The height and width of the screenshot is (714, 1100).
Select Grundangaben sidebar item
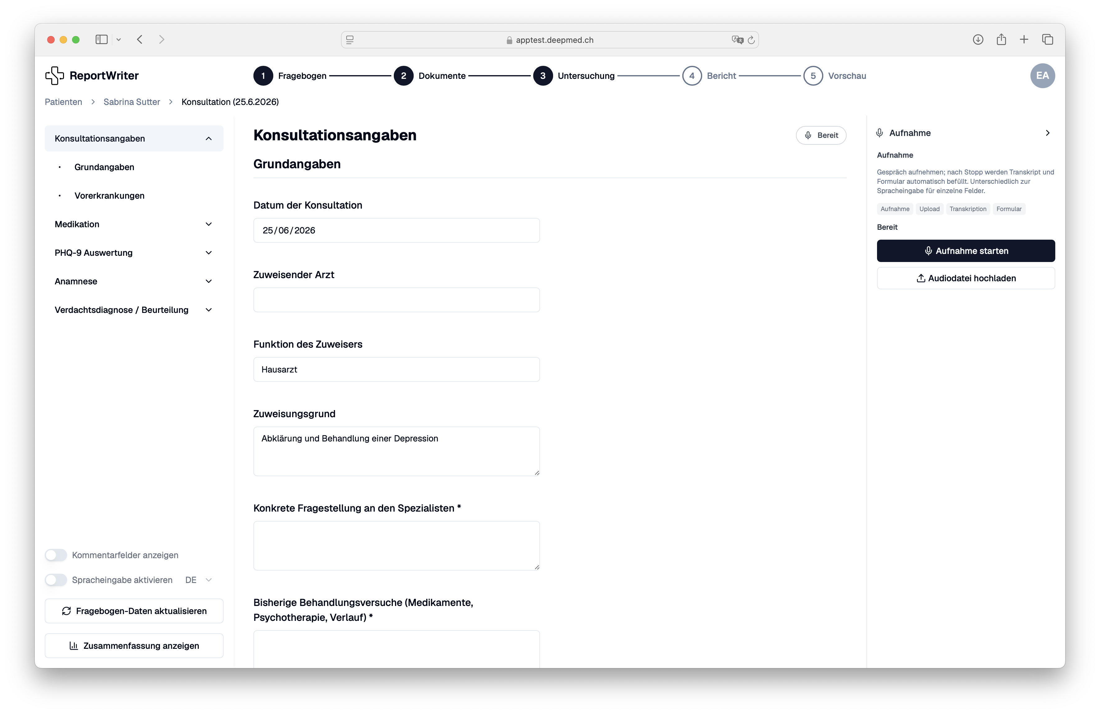click(104, 167)
